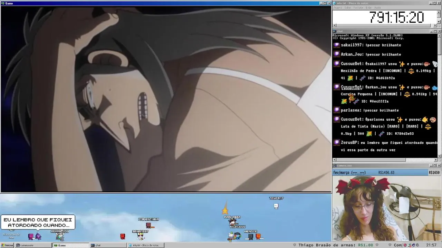This screenshot has width=442, height=248.
Task: Click the camera.exe title bar icon
Action: [334, 166]
